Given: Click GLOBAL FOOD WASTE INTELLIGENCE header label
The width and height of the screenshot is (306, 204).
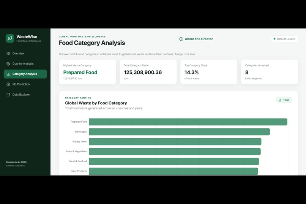Looking at the screenshot, I should pyautogui.click(x=82, y=36).
